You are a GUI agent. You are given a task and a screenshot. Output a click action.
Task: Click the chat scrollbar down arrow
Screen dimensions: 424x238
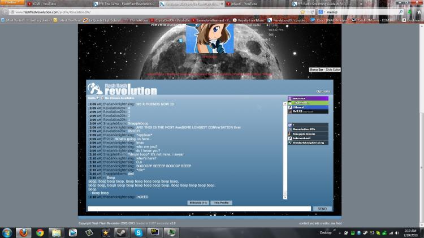tap(284, 197)
